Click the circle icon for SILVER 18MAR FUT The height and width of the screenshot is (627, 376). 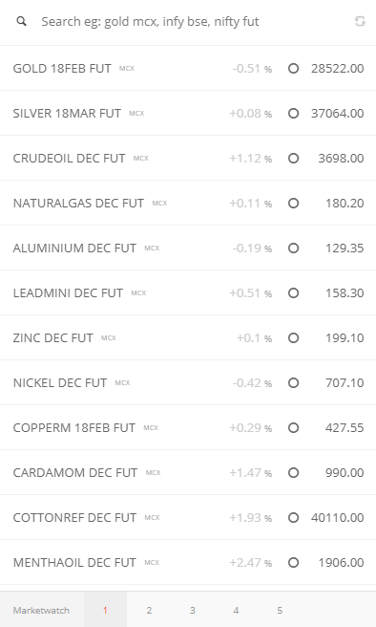[x=293, y=113]
